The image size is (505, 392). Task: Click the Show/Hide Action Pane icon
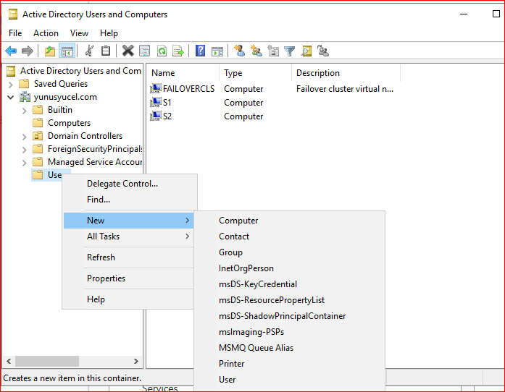point(217,51)
